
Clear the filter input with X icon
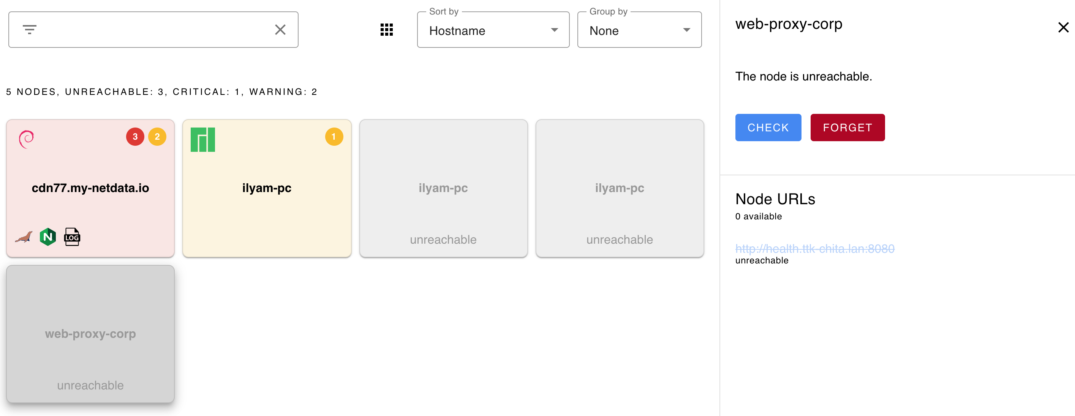click(x=280, y=30)
